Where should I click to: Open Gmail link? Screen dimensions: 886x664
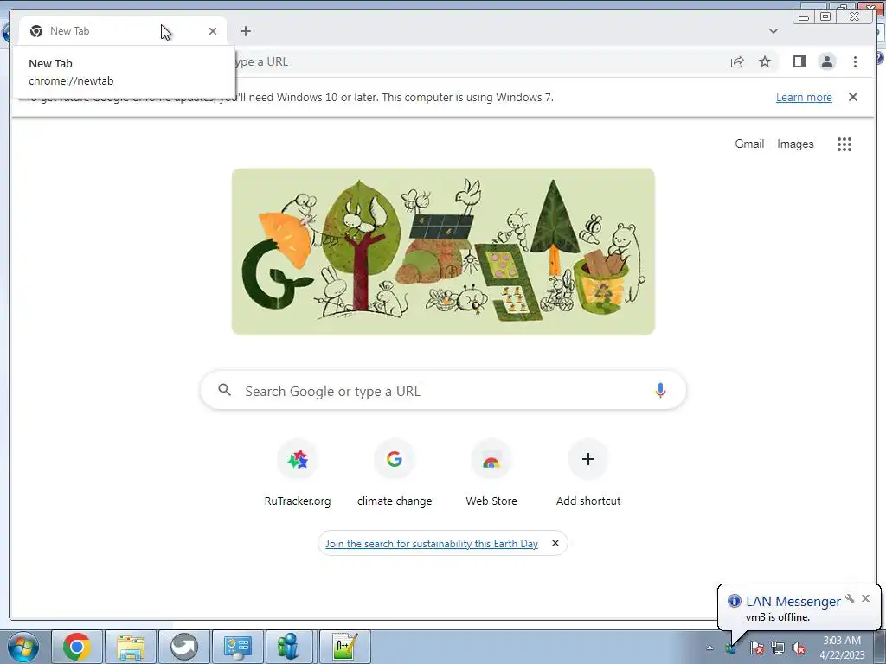pyautogui.click(x=749, y=144)
